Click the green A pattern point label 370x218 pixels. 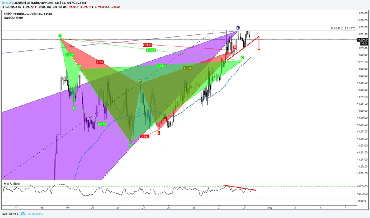[73, 108]
